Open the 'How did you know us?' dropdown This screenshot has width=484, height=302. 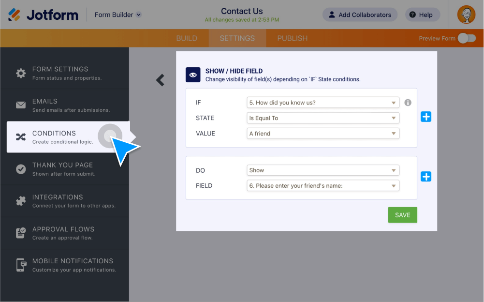pos(323,102)
